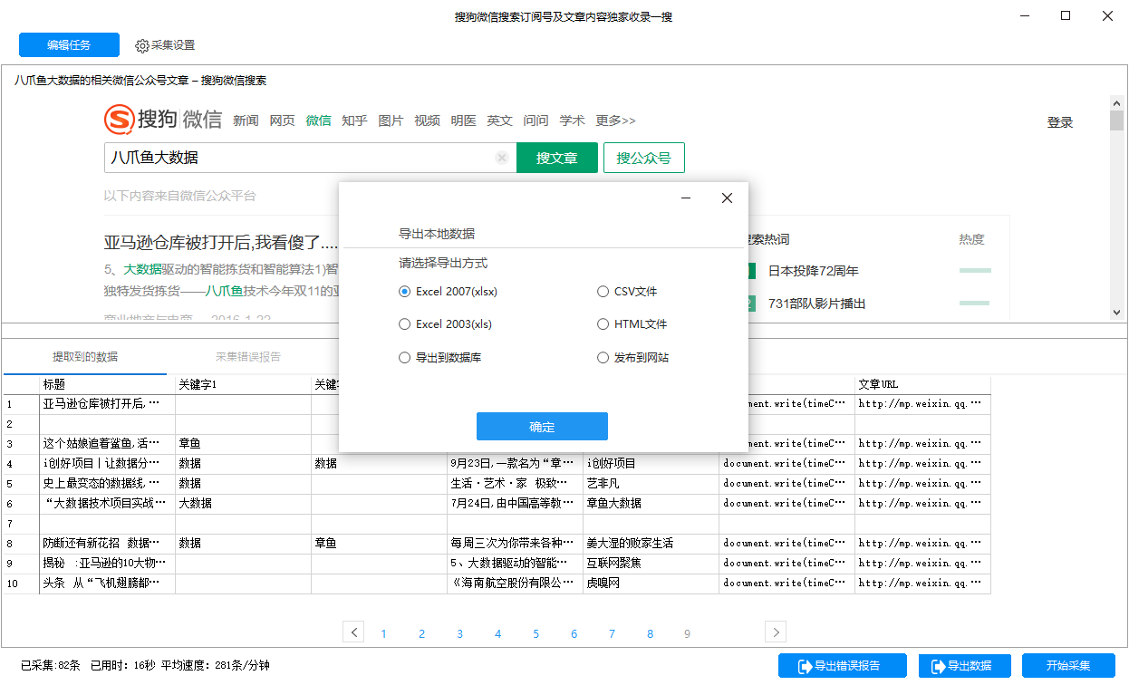Switch to 提取到的数据 tab
The image size is (1129, 685).
pyautogui.click(x=84, y=357)
